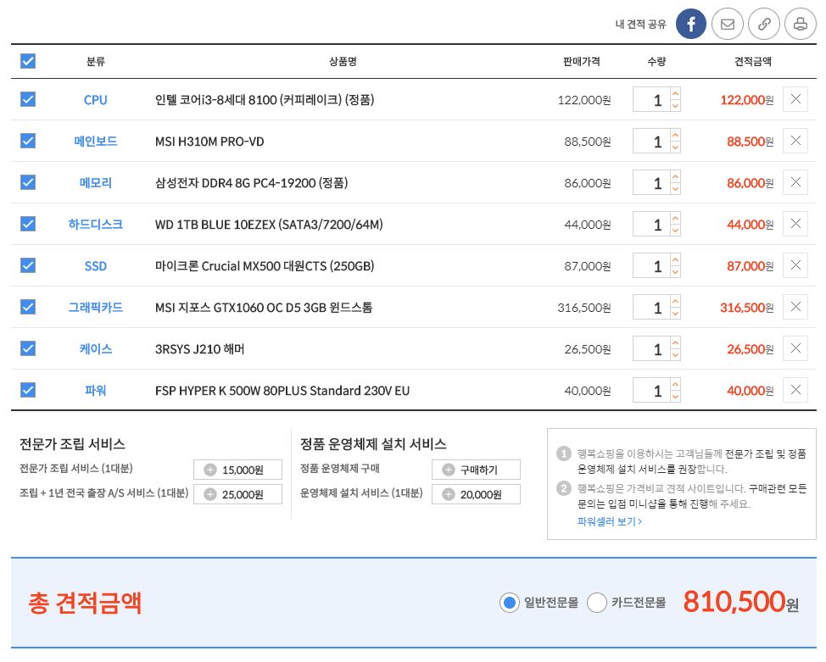Uncheck the 그래픽카드 row checkbox

[28, 307]
